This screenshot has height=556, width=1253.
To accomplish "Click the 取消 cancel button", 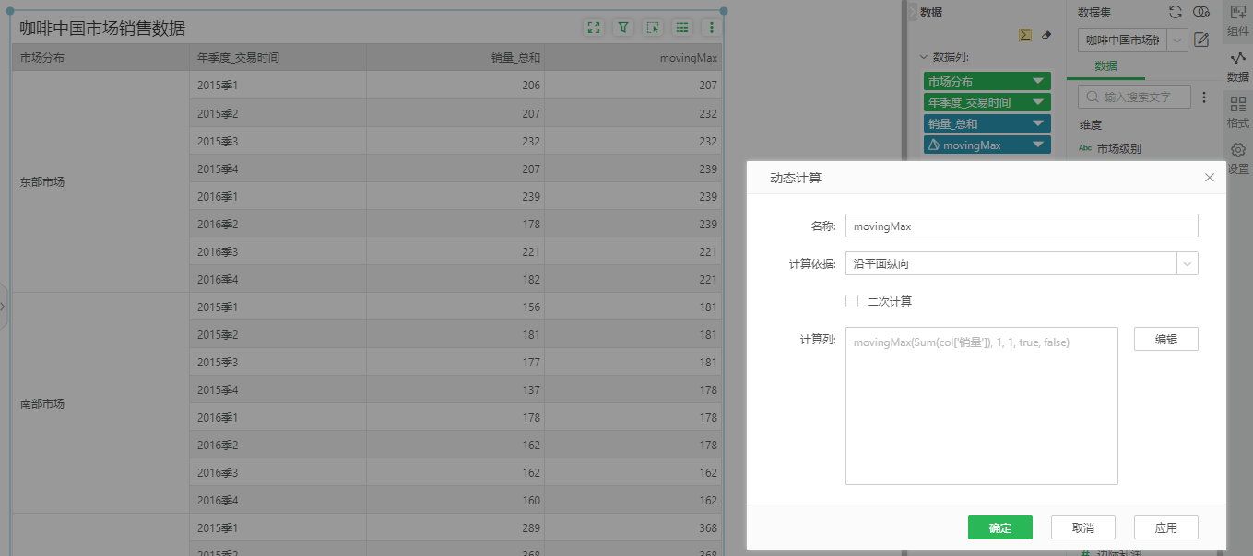I will [x=1083, y=527].
